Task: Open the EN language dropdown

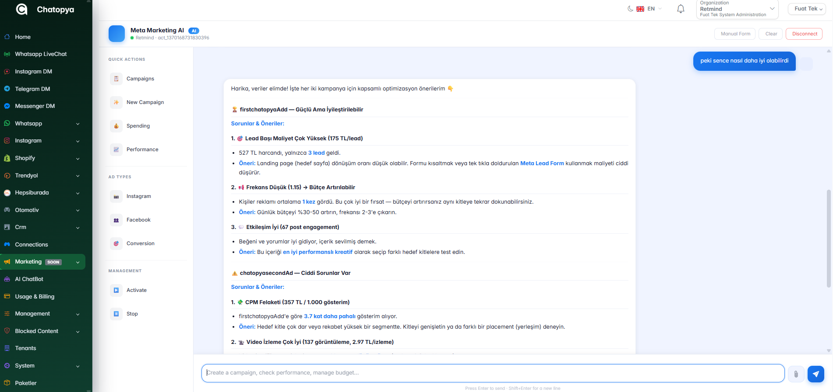Action: (649, 9)
